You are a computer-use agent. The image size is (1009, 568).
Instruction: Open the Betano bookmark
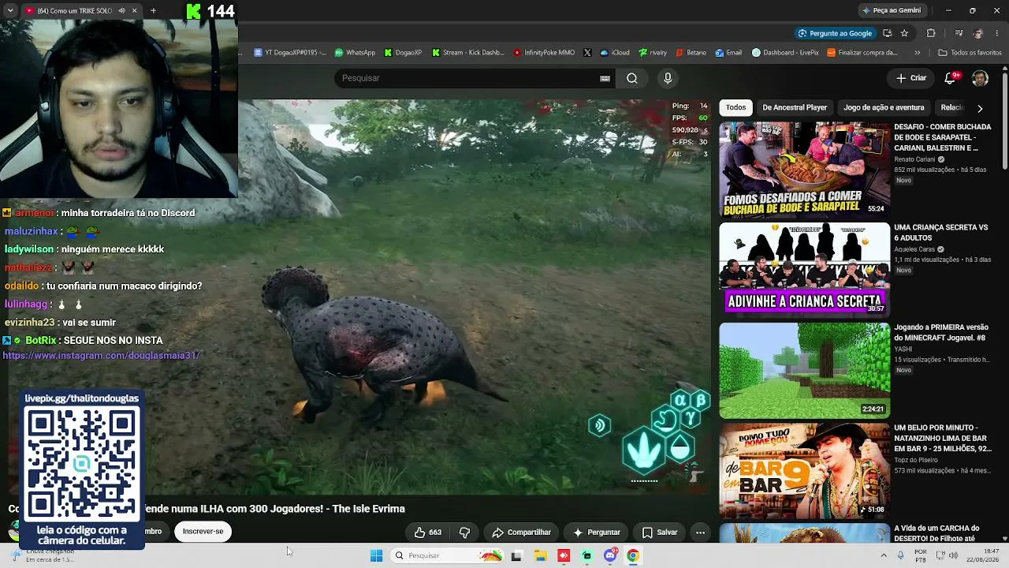pos(691,53)
